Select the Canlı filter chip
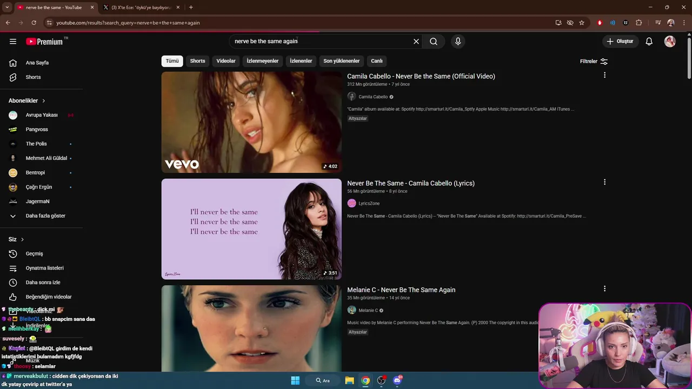This screenshot has width=692, height=389. (x=377, y=61)
